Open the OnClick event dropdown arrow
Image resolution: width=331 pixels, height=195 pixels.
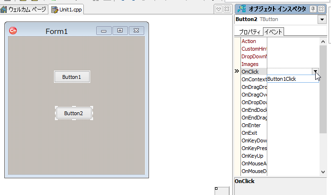(x=316, y=71)
